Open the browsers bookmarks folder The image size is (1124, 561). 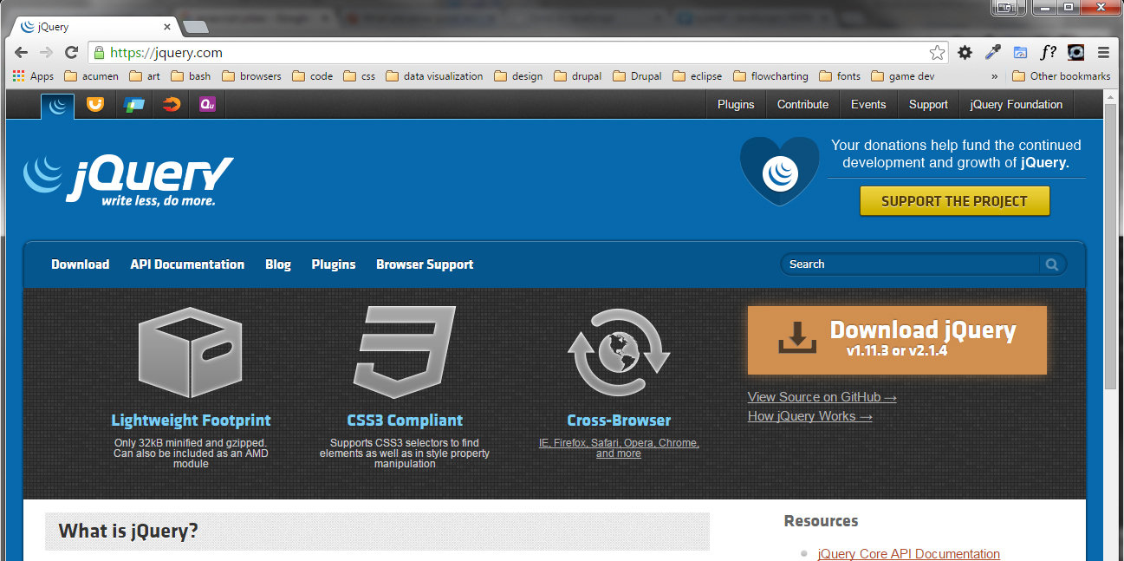252,76
